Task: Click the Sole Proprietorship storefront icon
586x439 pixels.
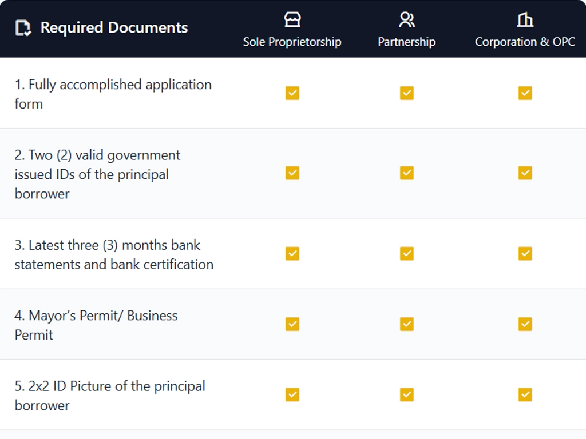Action: (x=292, y=19)
